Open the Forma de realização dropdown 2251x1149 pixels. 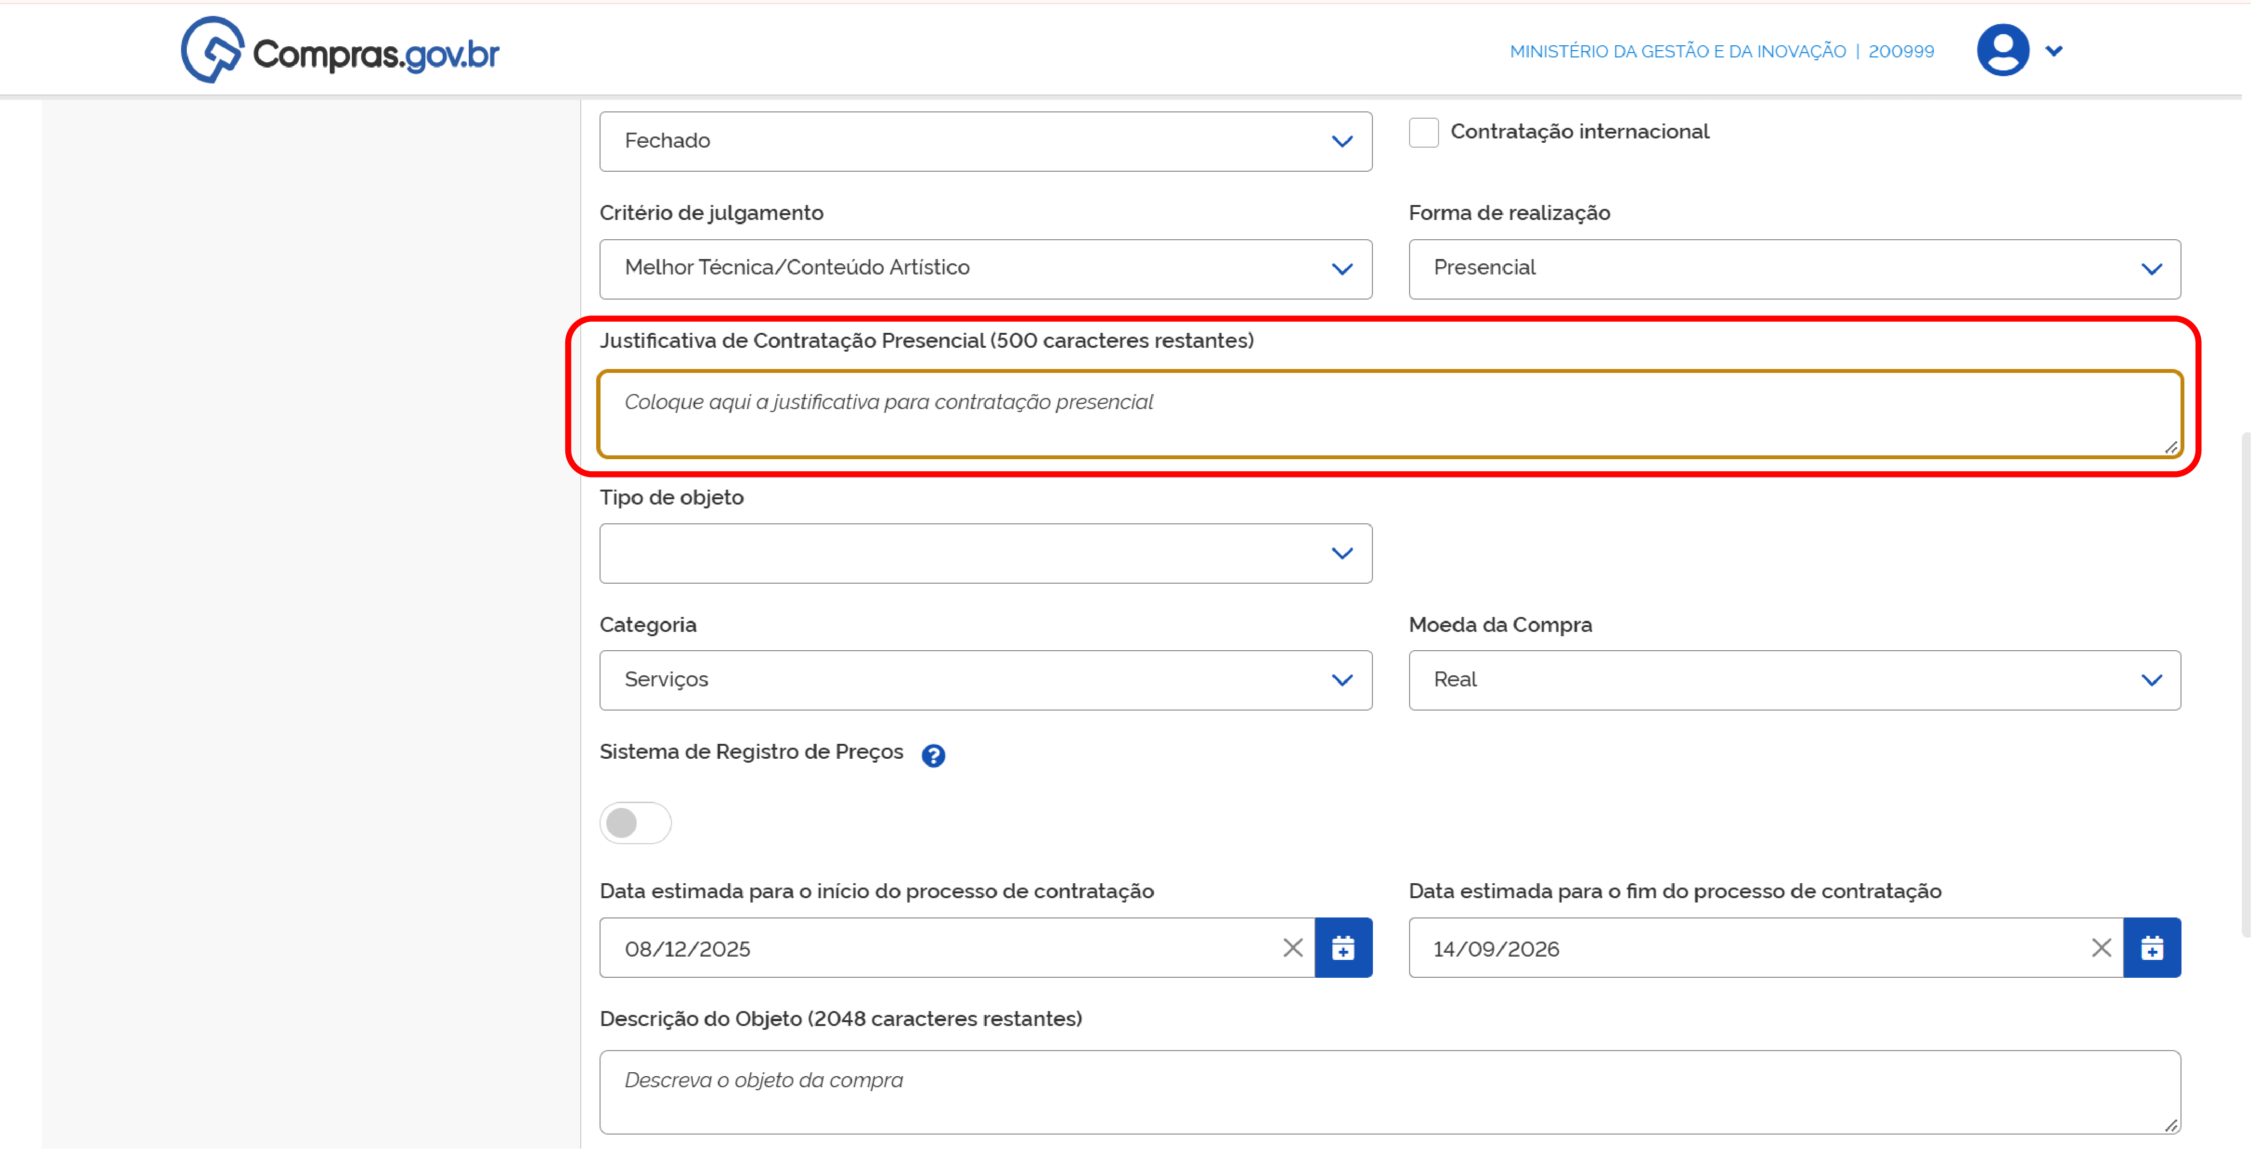(1794, 269)
